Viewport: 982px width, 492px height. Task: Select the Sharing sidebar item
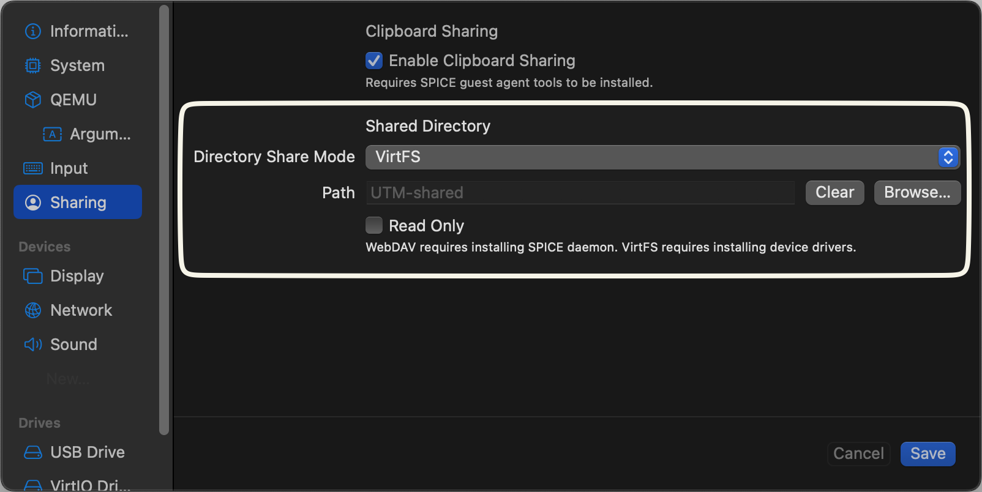(78, 203)
